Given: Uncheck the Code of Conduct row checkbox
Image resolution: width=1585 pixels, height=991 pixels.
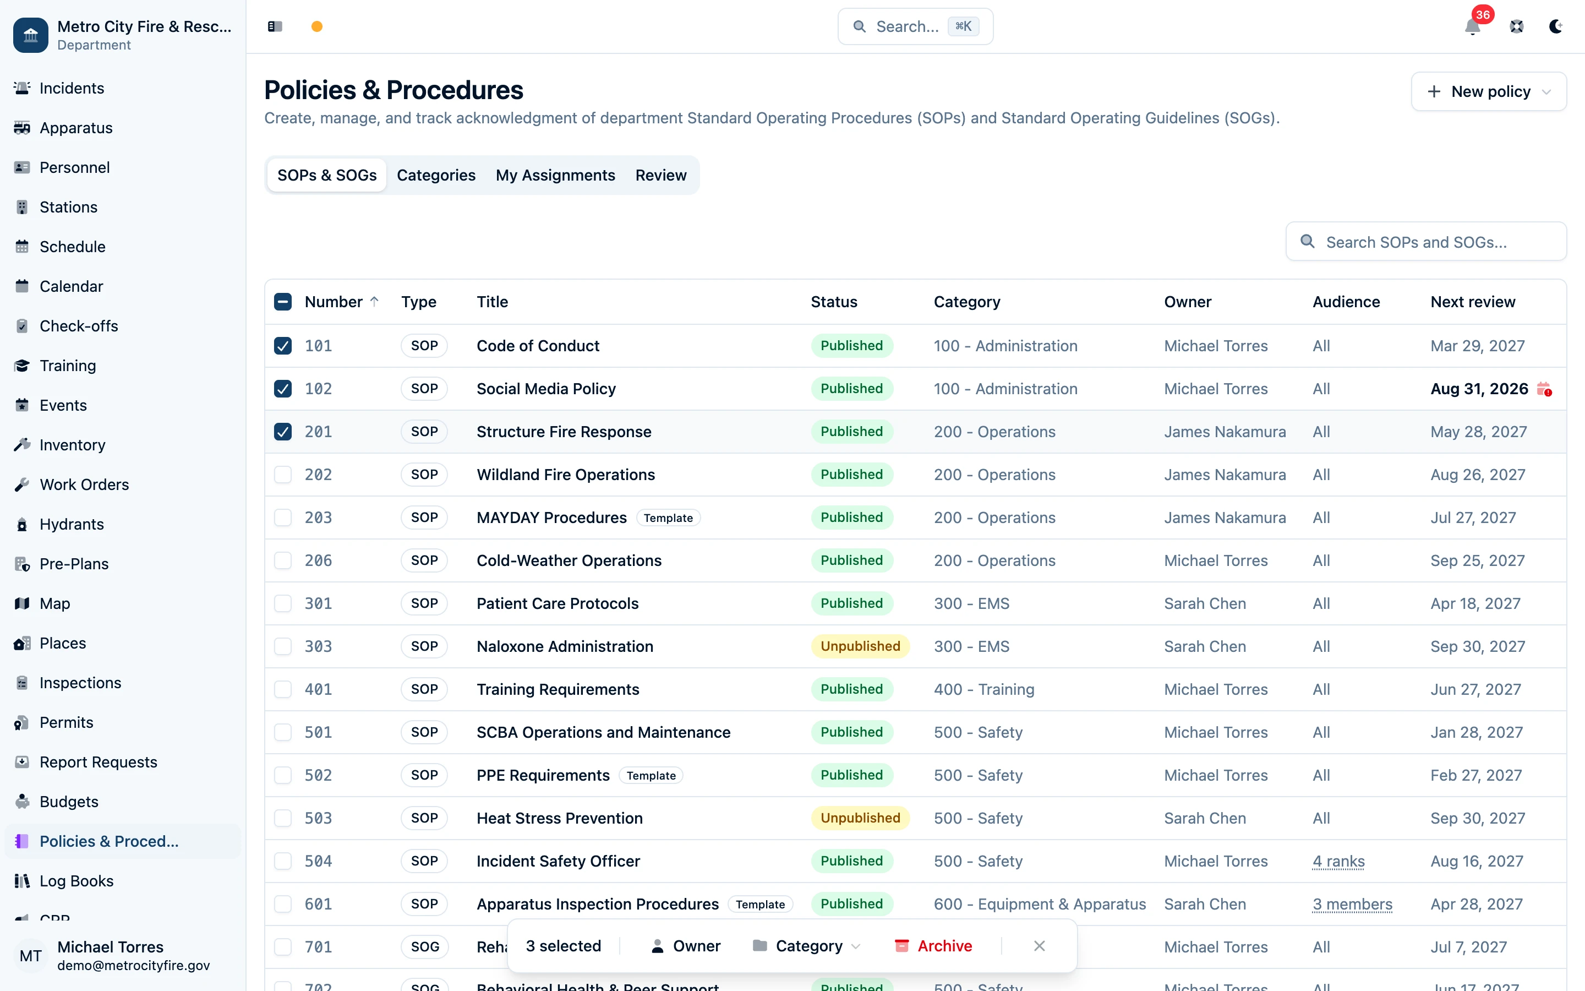Looking at the screenshot, I should point(283,346).
